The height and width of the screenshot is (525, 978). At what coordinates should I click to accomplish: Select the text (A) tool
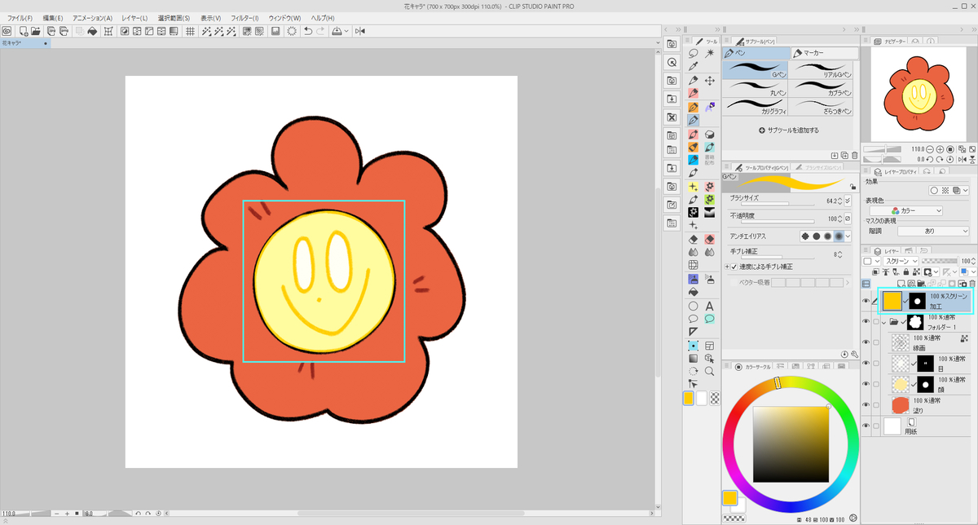coord(709,306)
